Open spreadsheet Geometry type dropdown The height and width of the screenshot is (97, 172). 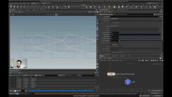coord(28,75)
